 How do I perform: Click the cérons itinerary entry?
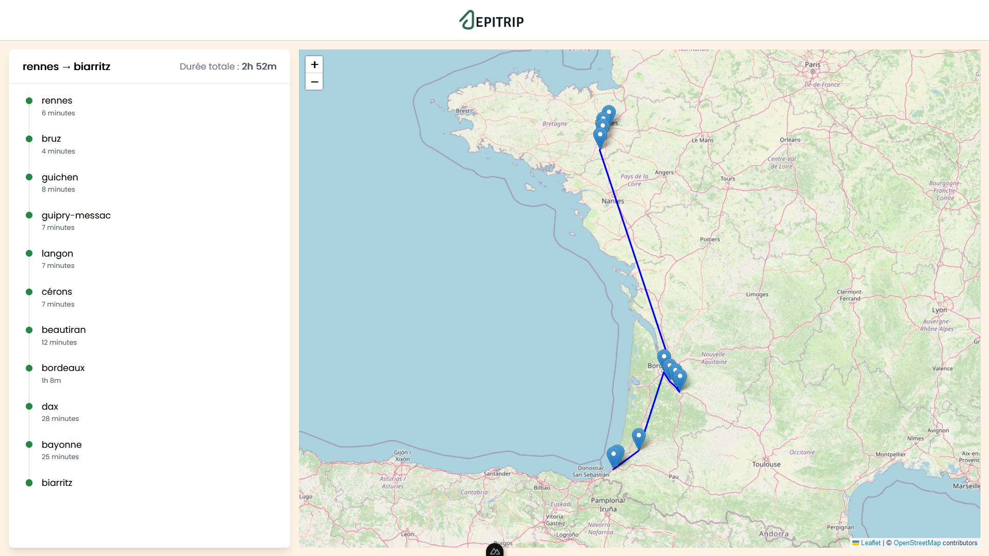[x=57, y=292]
